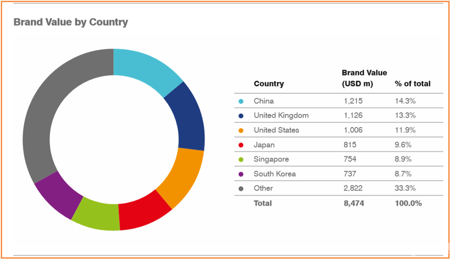Click the Brand Value by Country title
The width and height of the screenshot is (450, 259).
click(71, 22)
